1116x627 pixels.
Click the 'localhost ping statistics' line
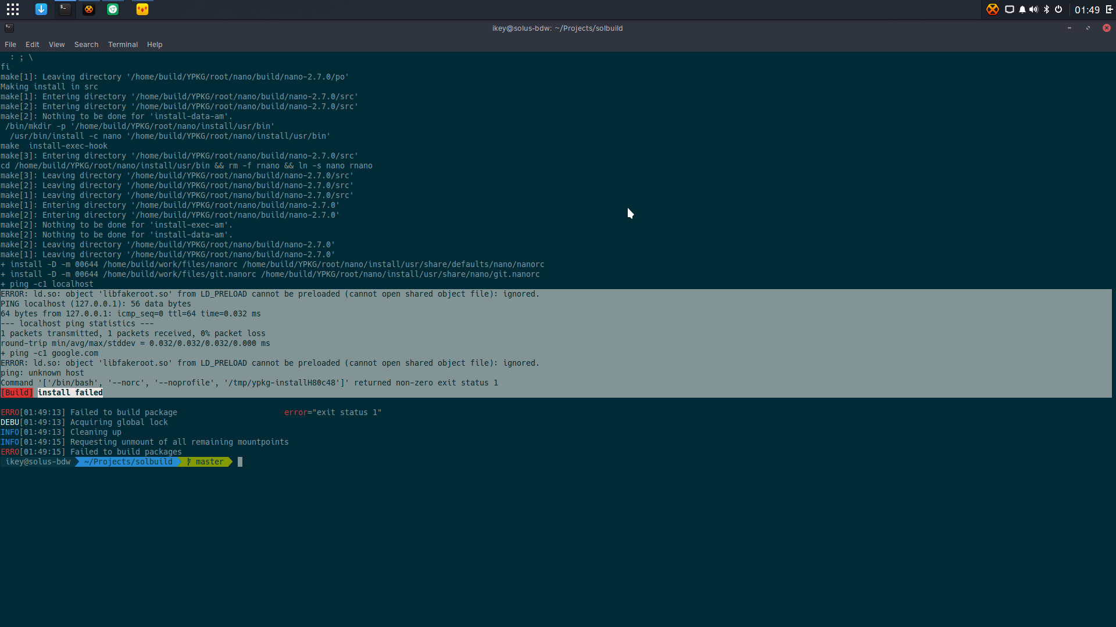[x=77, y=324]
